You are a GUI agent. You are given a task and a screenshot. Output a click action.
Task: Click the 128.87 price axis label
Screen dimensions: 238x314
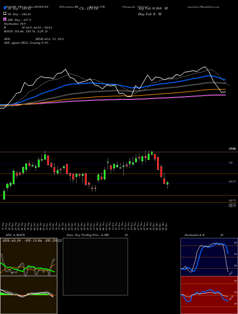[232, 181]
